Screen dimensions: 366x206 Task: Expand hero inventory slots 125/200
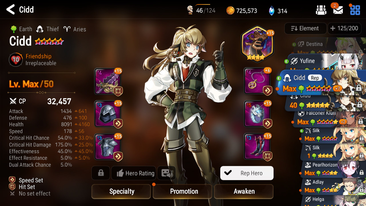[344, 28]
